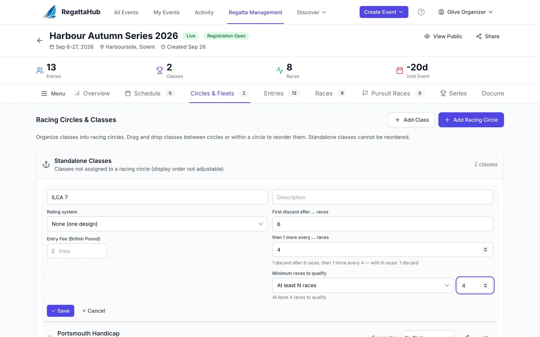Click the calendar icon beside Until Event
Screen dimensions: 540x337
[x=400, y=70]
